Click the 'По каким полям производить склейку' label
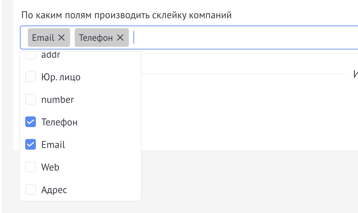The height and width of the screenshot is (213, 358). click(126, 15)
